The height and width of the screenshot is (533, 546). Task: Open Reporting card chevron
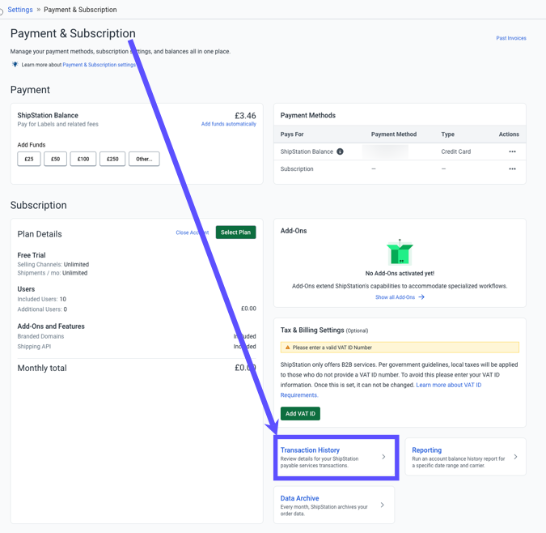pyautogui.click(x=515, y=457)
